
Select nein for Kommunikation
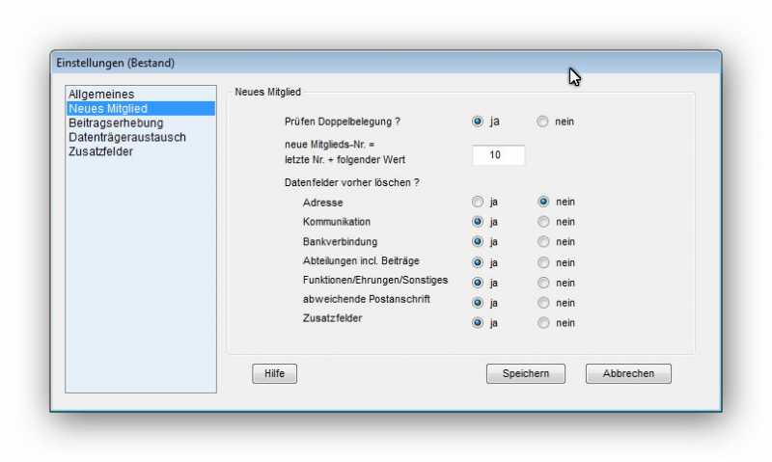[x=543, y=223]
